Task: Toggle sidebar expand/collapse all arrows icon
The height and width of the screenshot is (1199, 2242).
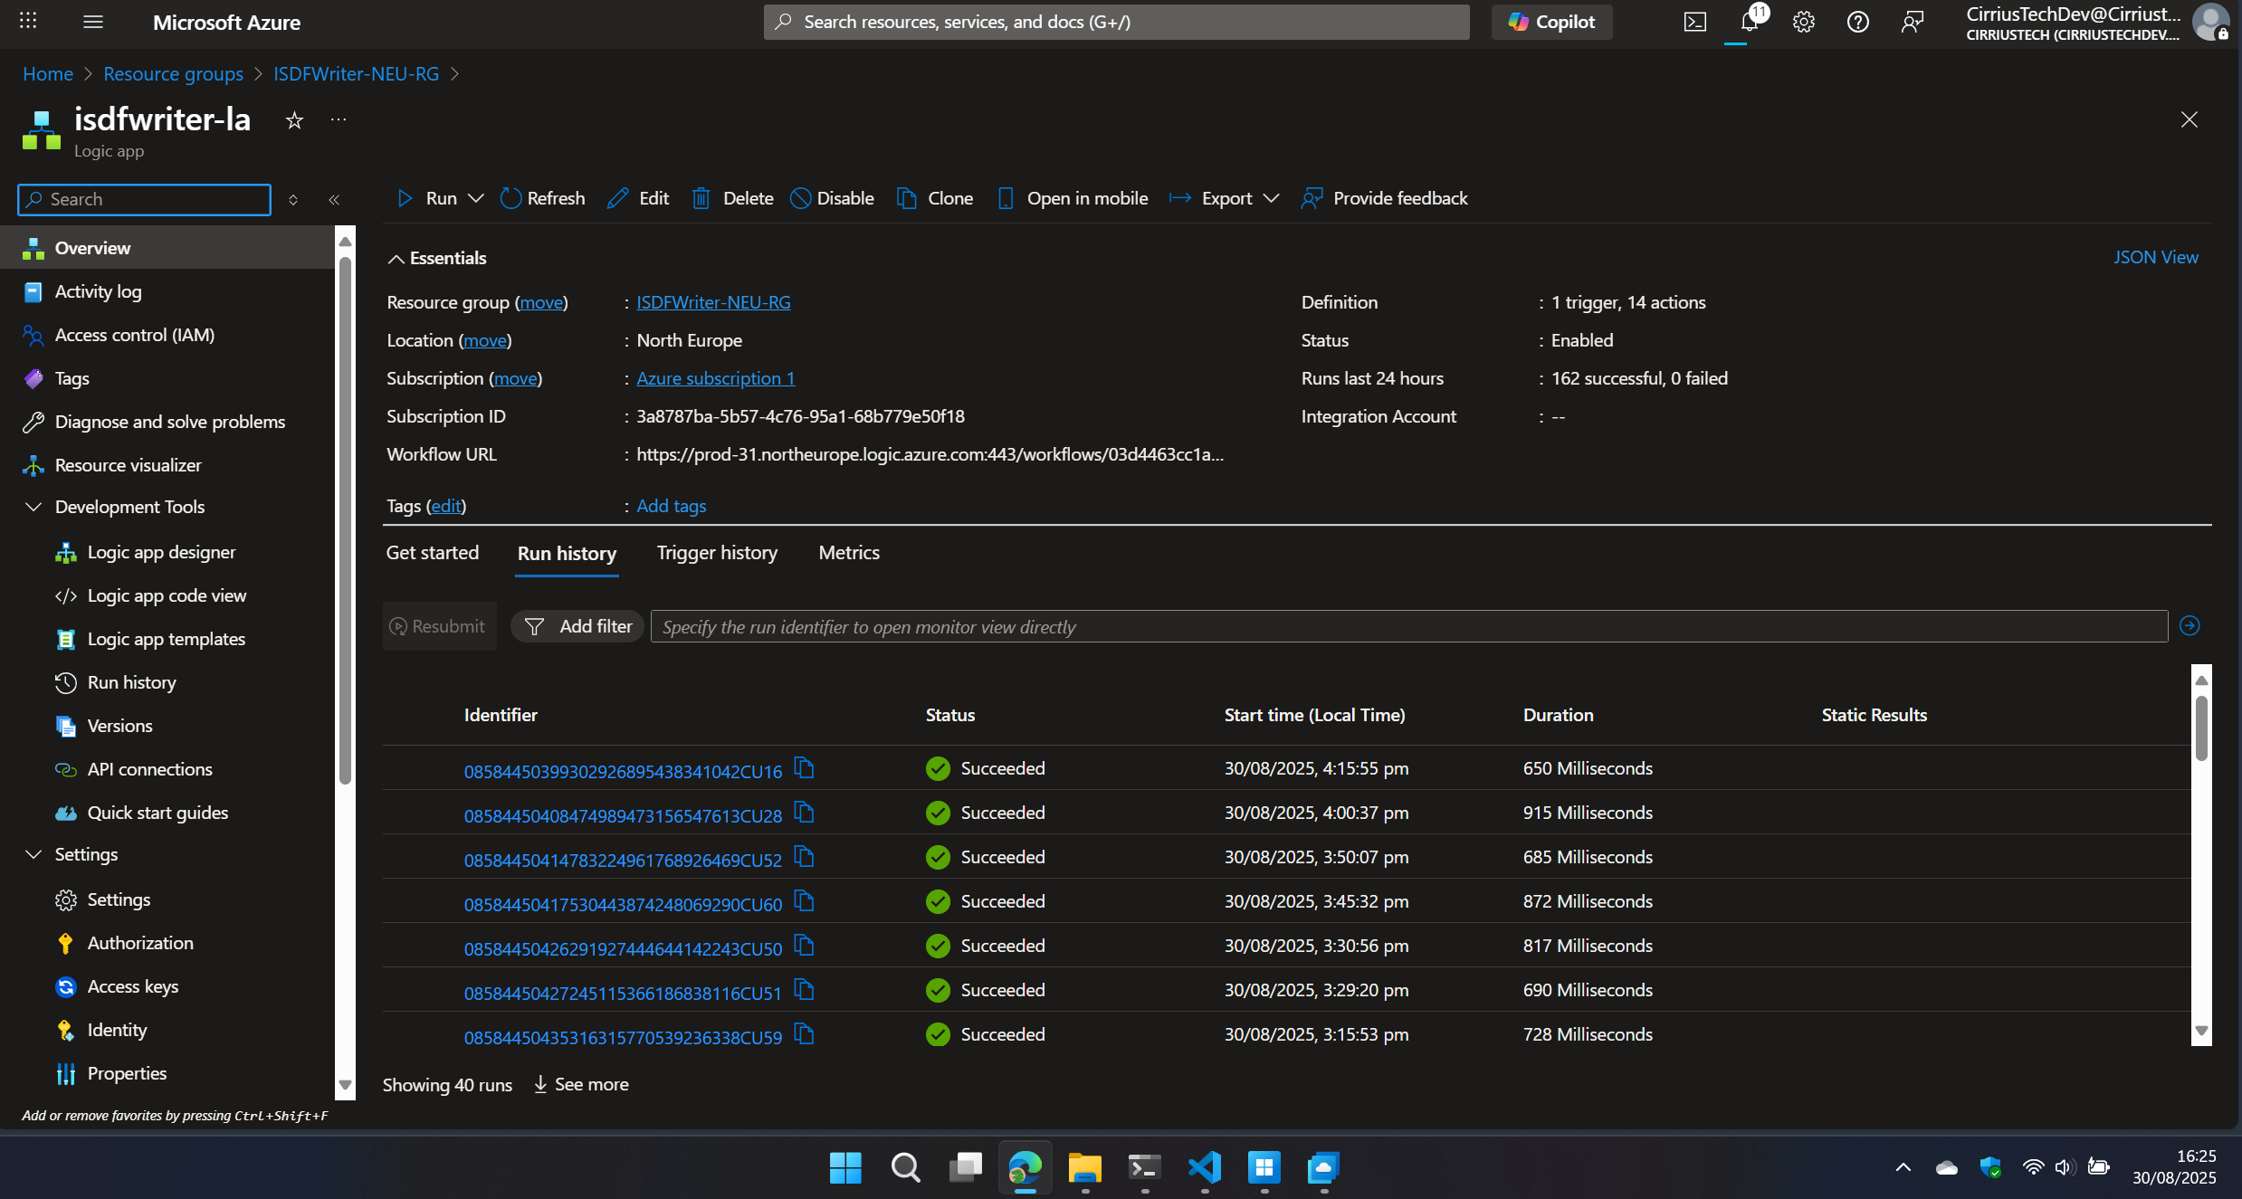Action: 293,200
